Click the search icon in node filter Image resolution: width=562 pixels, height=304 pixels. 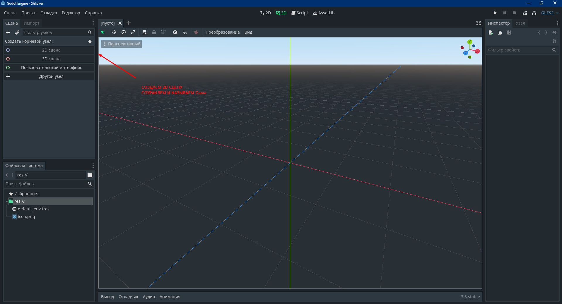pos(90,32)
